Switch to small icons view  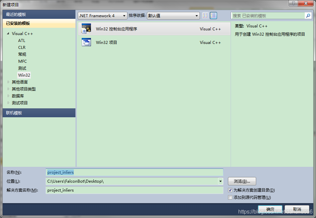coord(205,16)
